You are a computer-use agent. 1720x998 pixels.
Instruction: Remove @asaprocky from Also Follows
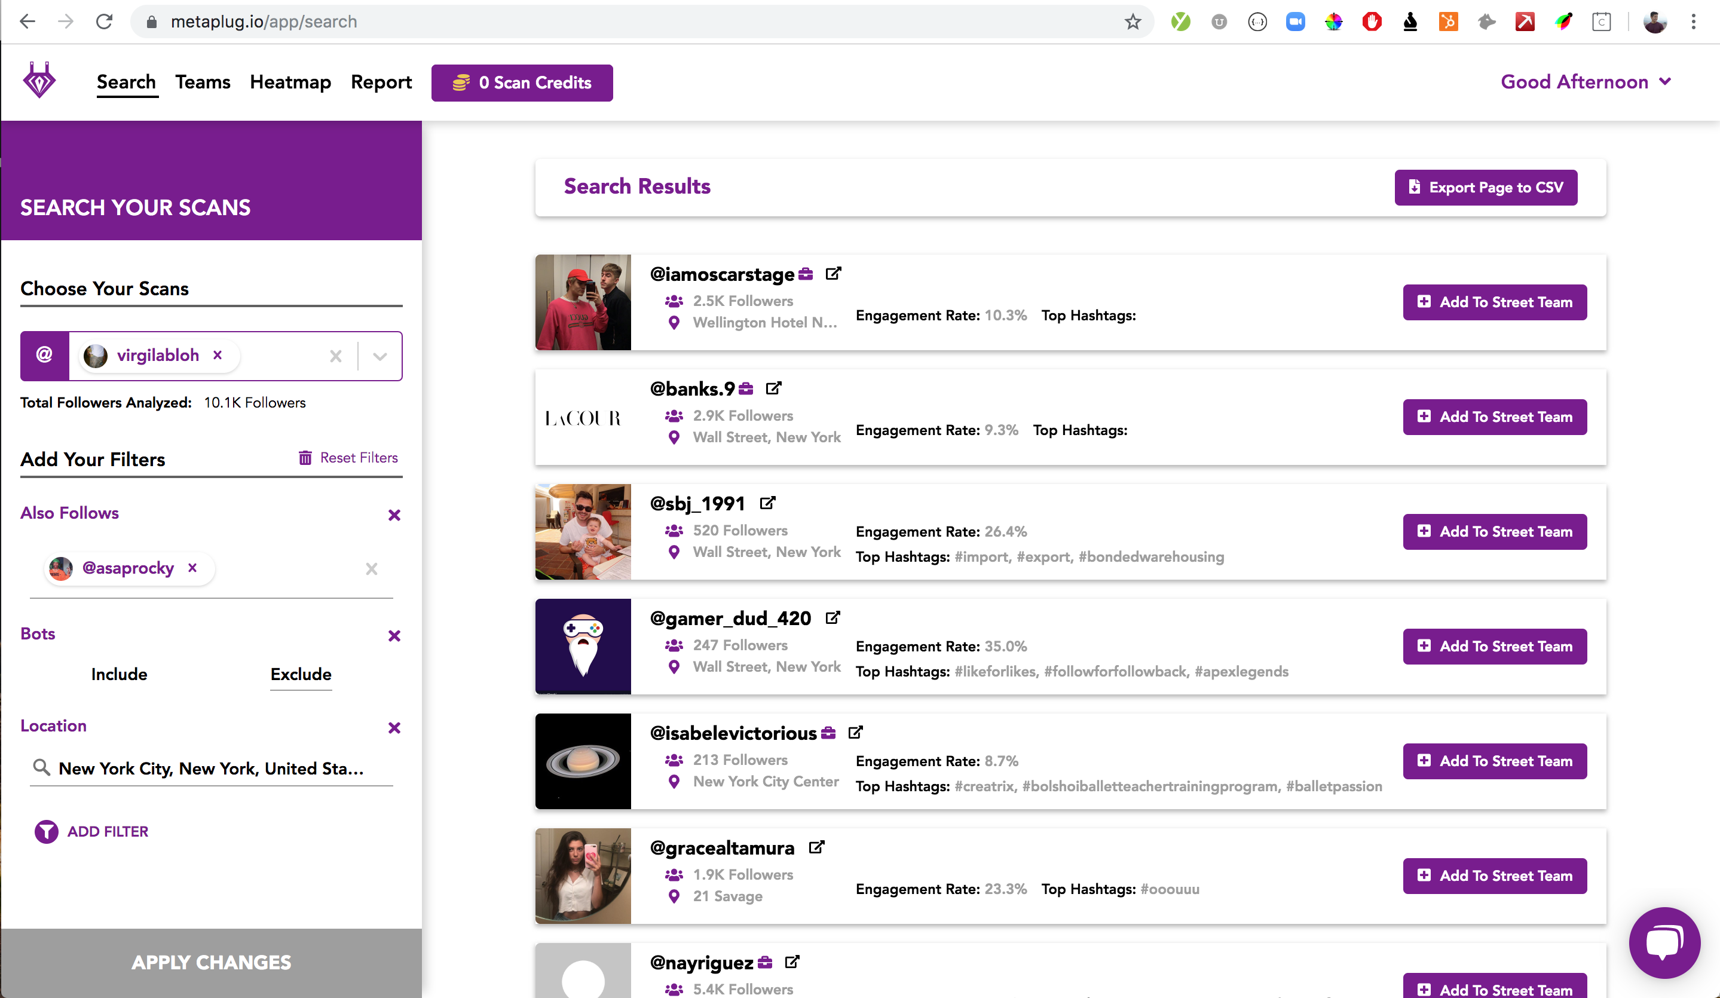click(192, 567)
